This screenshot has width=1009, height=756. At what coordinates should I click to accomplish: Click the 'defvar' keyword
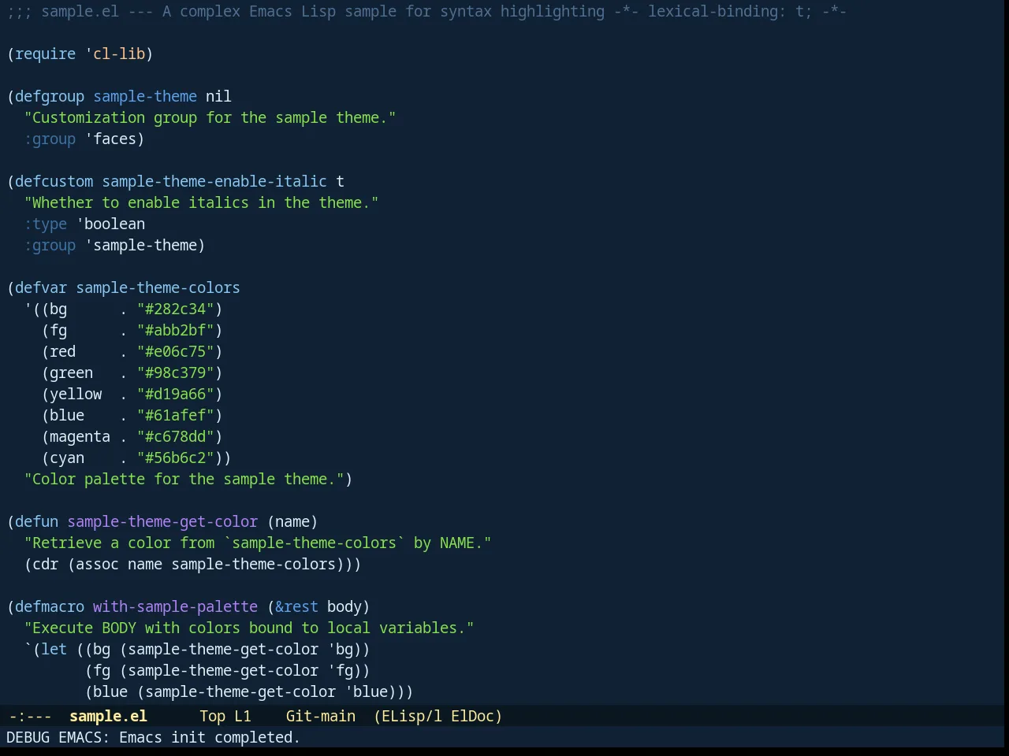[x=41, y=287]
